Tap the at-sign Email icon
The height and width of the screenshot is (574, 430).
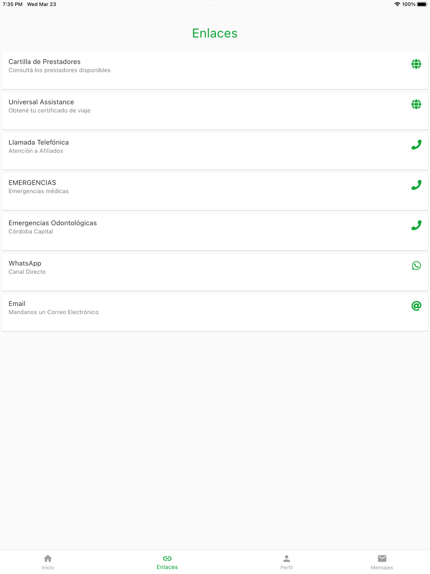pos(416,306)
